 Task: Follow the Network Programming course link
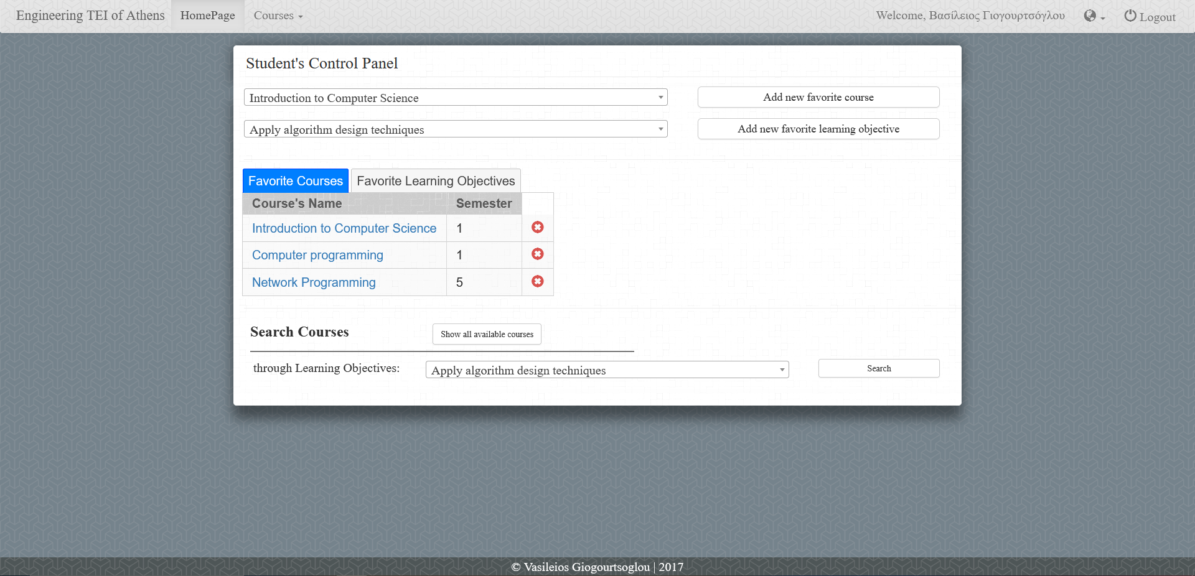pos(314,282)
